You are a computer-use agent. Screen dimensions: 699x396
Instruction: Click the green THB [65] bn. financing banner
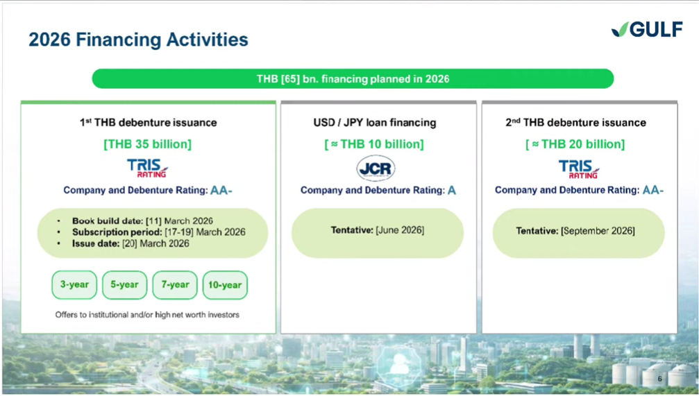(353, 78)
